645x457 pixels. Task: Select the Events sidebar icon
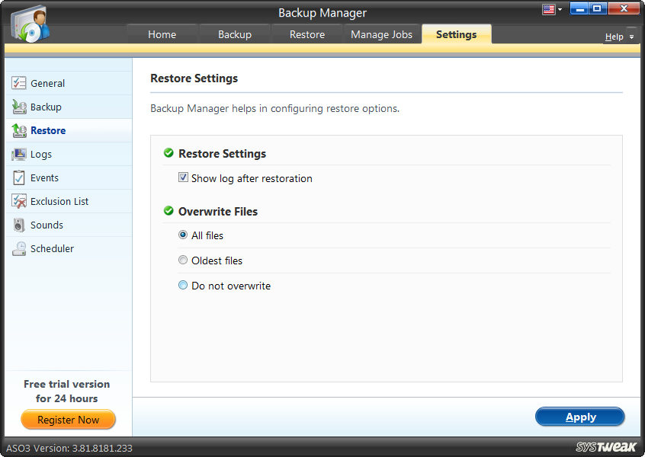[x=19, y=177]
